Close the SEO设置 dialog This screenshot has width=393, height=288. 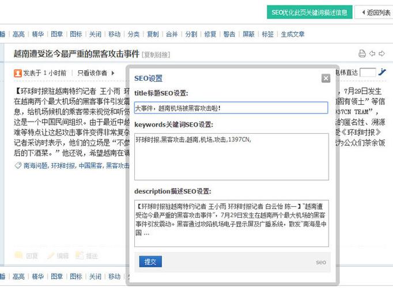(326, 78)
